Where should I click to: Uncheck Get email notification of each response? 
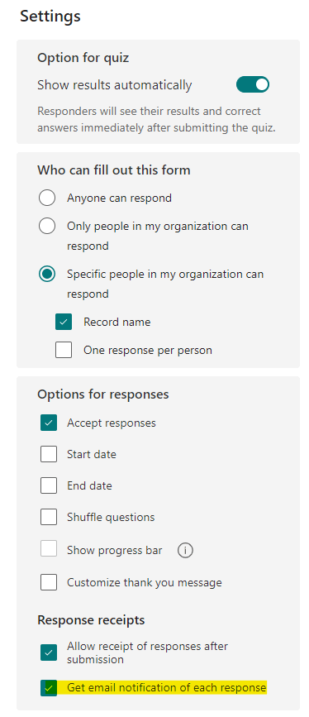click(x=49, y=687)
